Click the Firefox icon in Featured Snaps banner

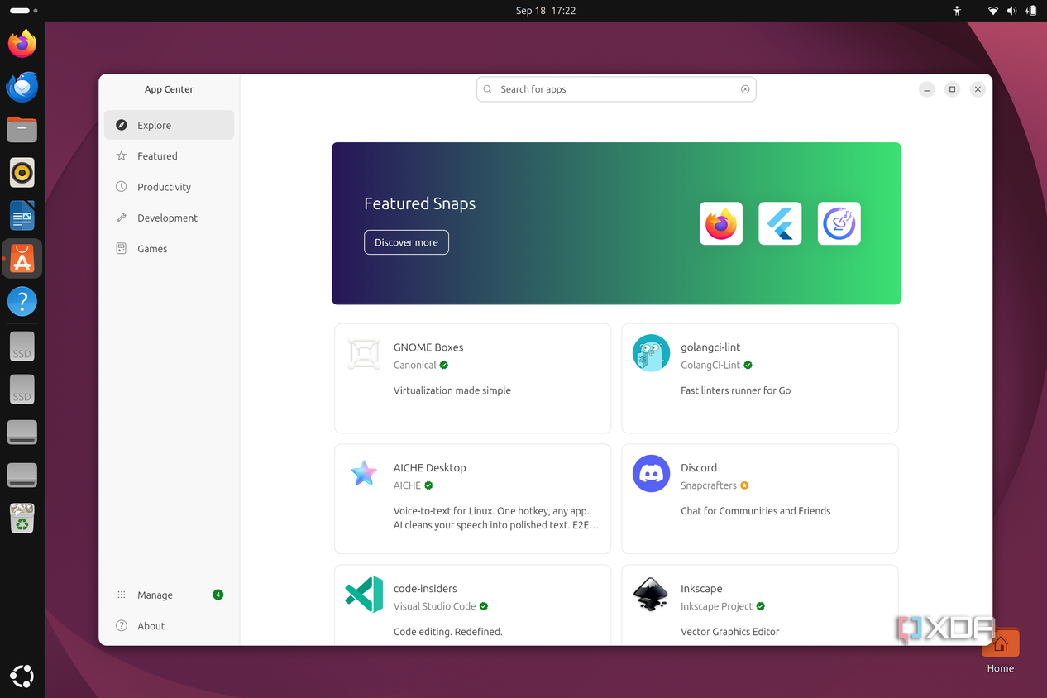point(720,223)
